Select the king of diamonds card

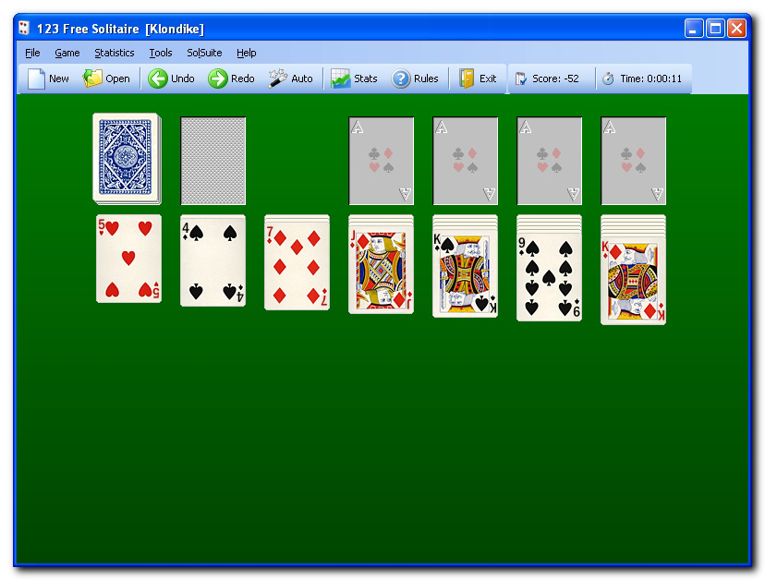coord(633,281)
